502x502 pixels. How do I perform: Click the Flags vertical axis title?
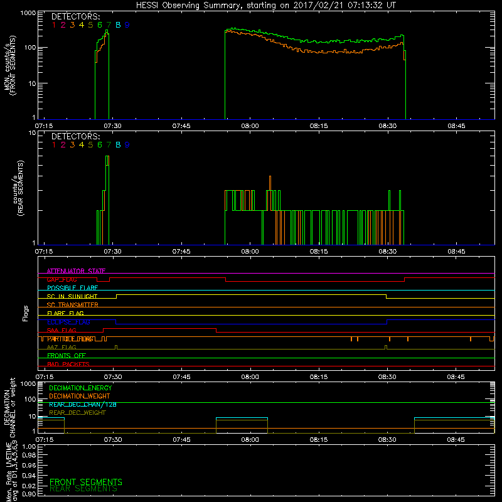pos(26,314)
